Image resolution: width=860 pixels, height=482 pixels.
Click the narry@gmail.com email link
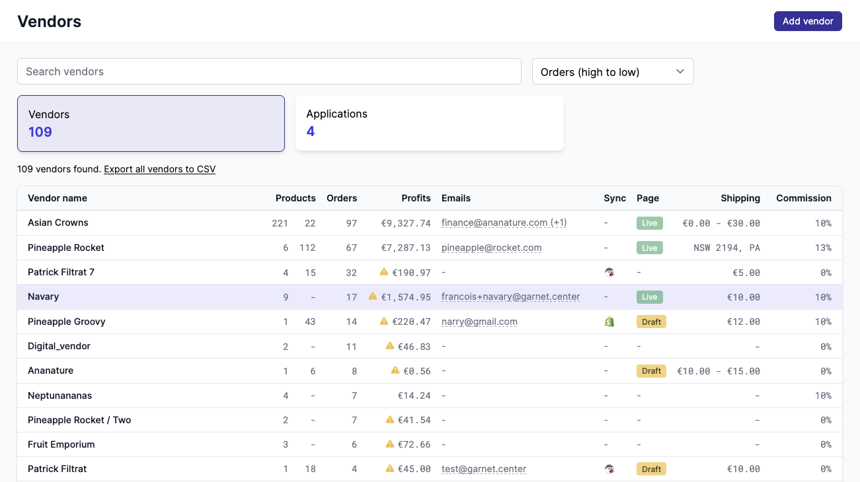tap(479, 322)
